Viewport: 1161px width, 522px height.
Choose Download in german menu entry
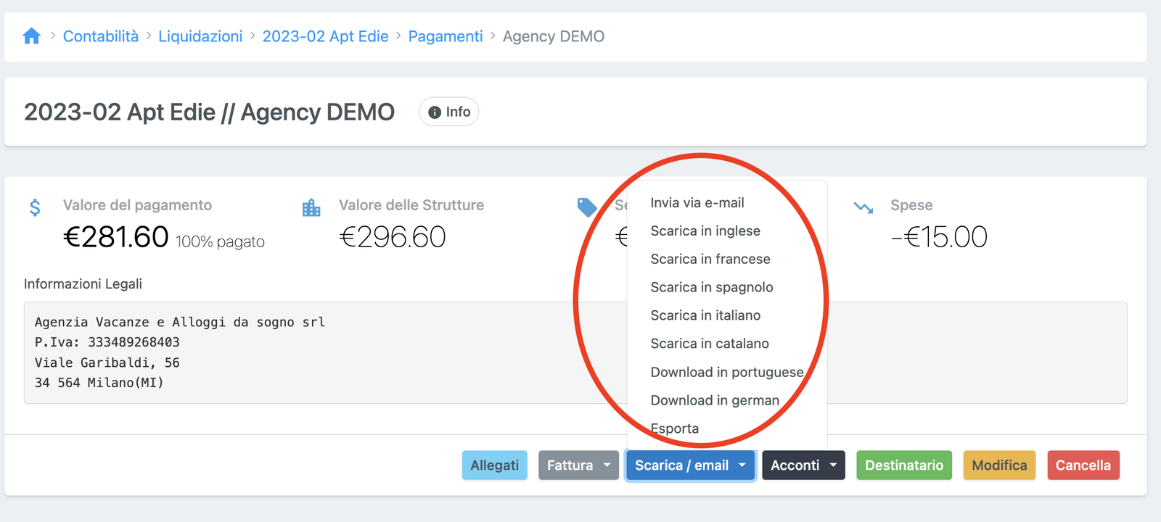715,400
